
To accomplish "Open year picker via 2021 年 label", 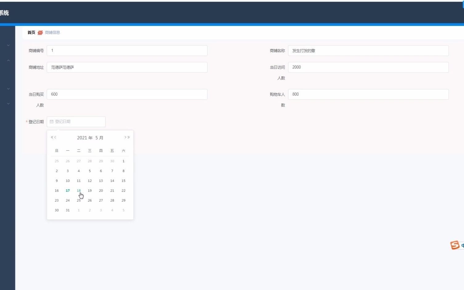I will coord(85,138).
